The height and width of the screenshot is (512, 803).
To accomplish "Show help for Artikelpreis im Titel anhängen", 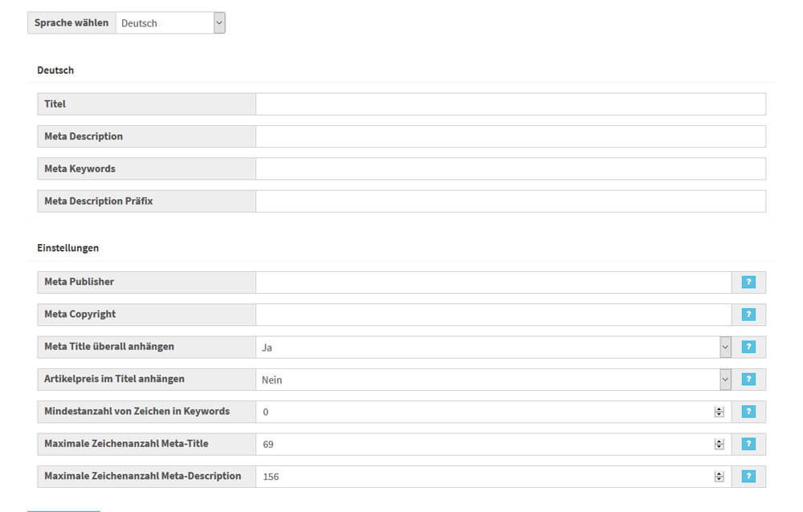I will click(x=748, y=380).
